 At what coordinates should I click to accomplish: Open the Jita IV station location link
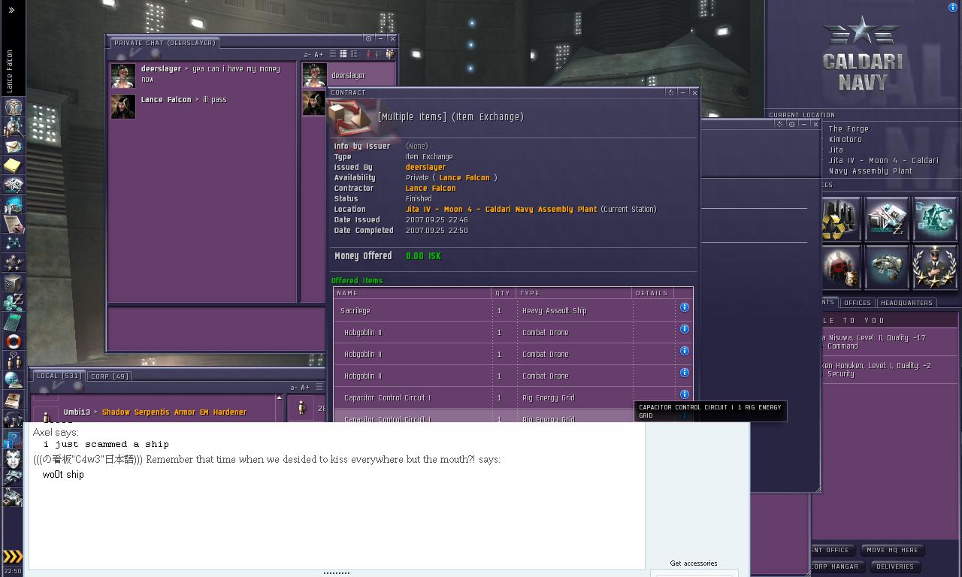[x=501, y=210]
